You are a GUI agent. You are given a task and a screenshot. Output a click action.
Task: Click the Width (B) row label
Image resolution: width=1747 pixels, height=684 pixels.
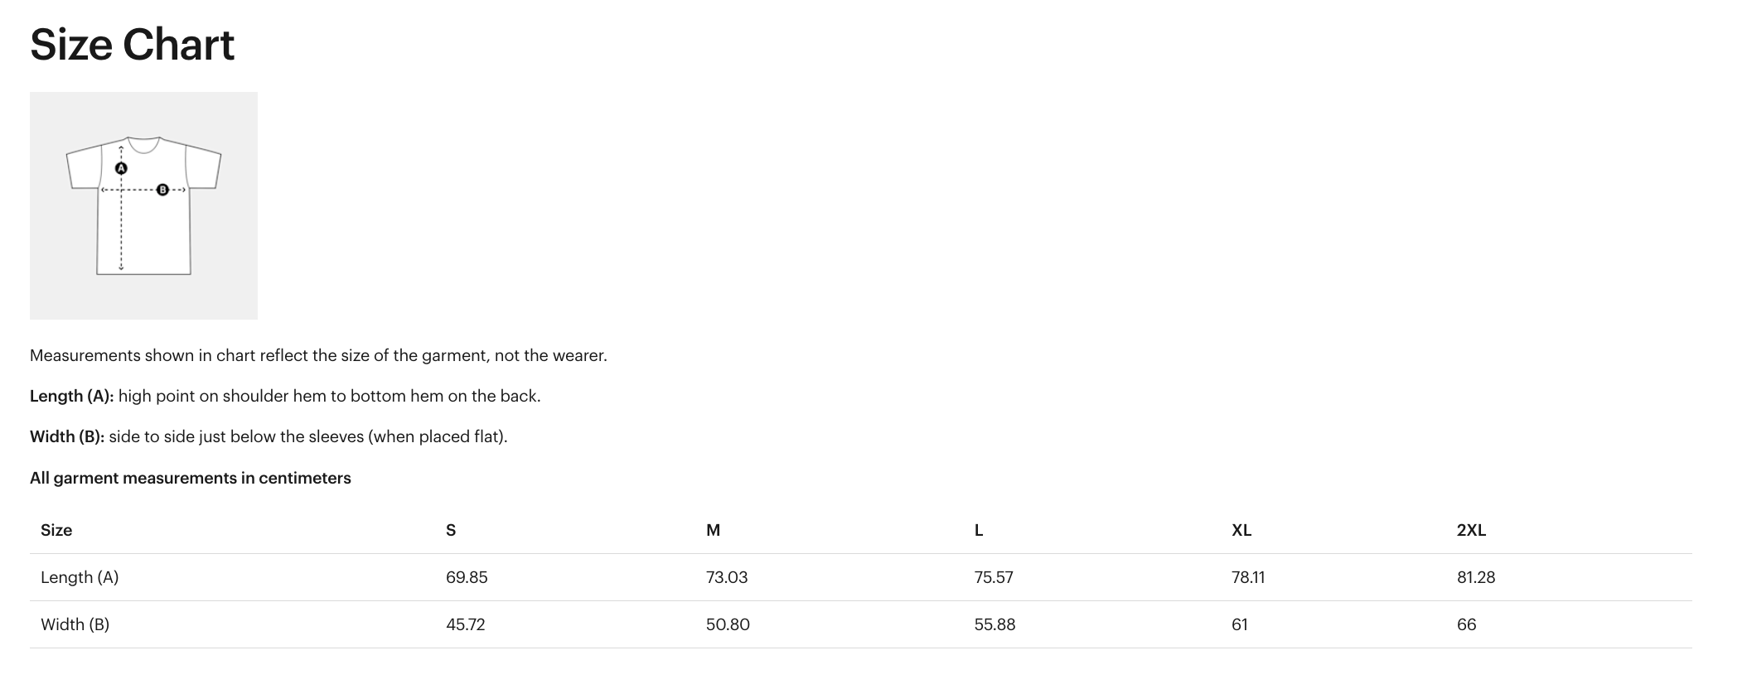[75, 624]
